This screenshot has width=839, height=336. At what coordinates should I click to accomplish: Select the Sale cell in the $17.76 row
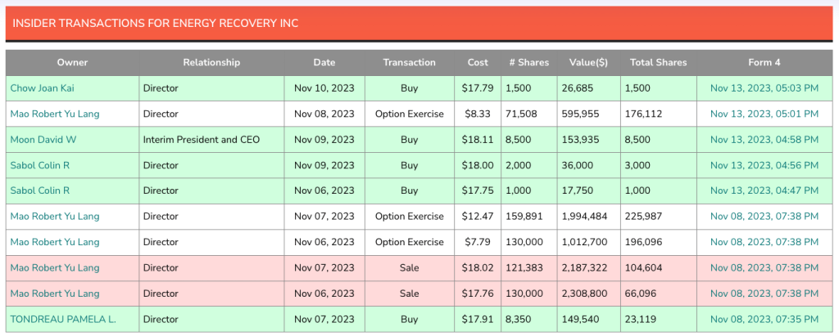pyautogui.click(x=410, y=293)
